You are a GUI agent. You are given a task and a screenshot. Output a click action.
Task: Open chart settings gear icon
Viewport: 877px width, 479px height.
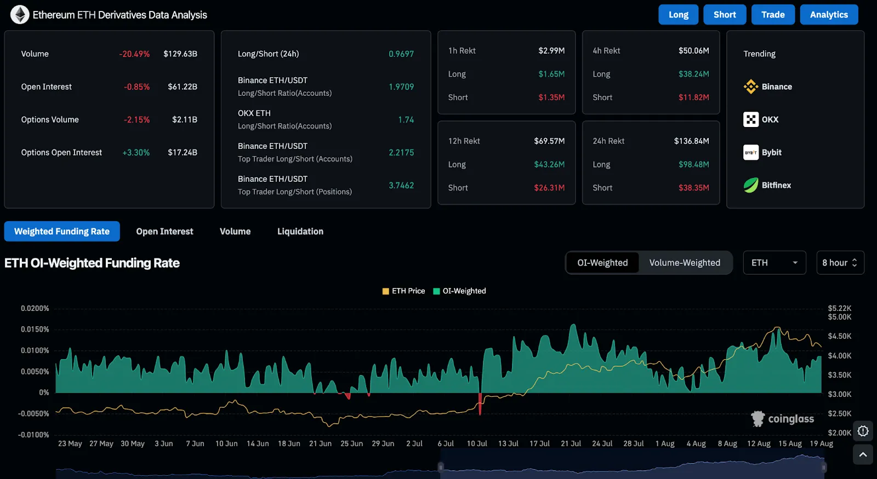pyautogui.click(x=863, y=431)
